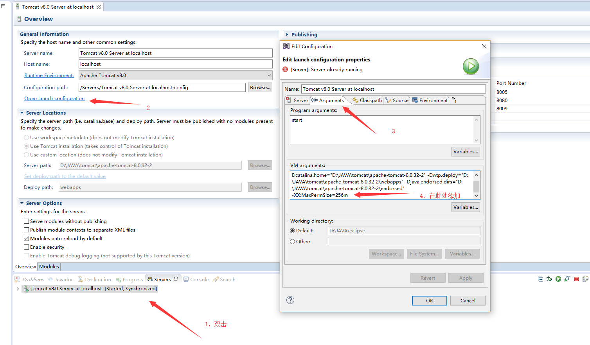Viewport: 590px width, 345px height.
Task: Click the help question mark in dialog
Action: pyautogui.click(x=290, y=300)
